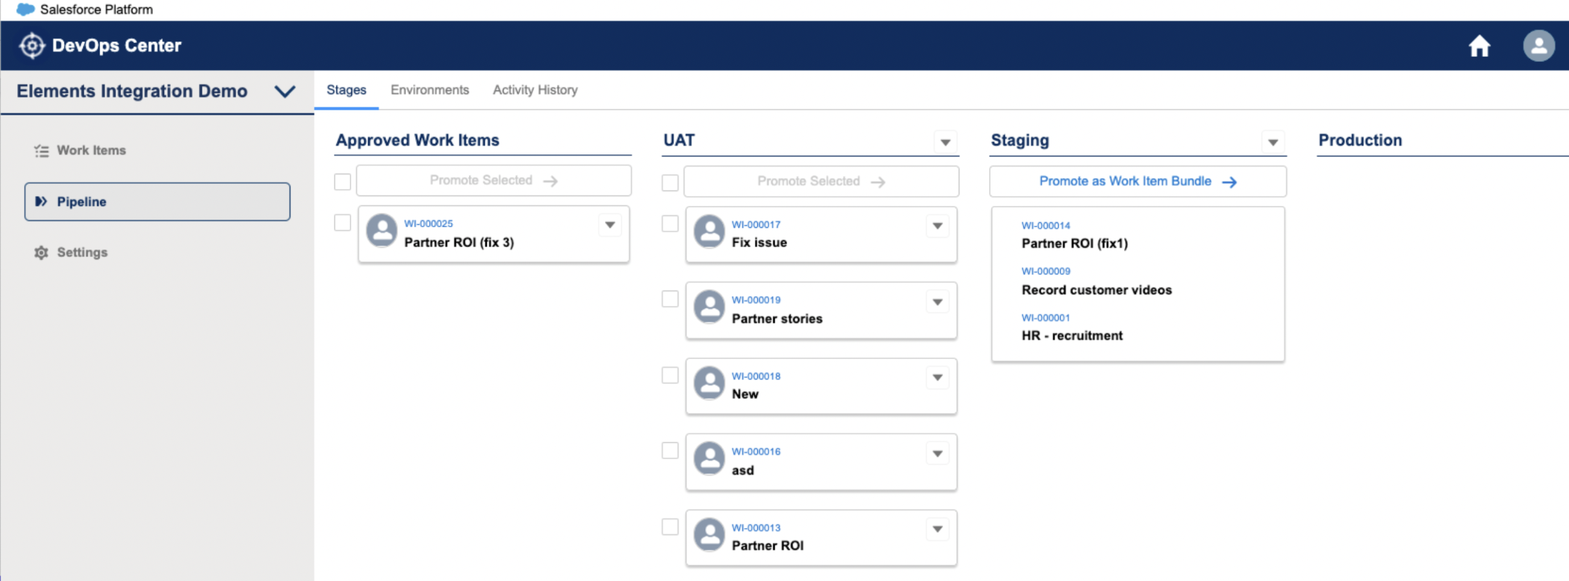
Task: Open work item link WI-000018
Action: 755,376
